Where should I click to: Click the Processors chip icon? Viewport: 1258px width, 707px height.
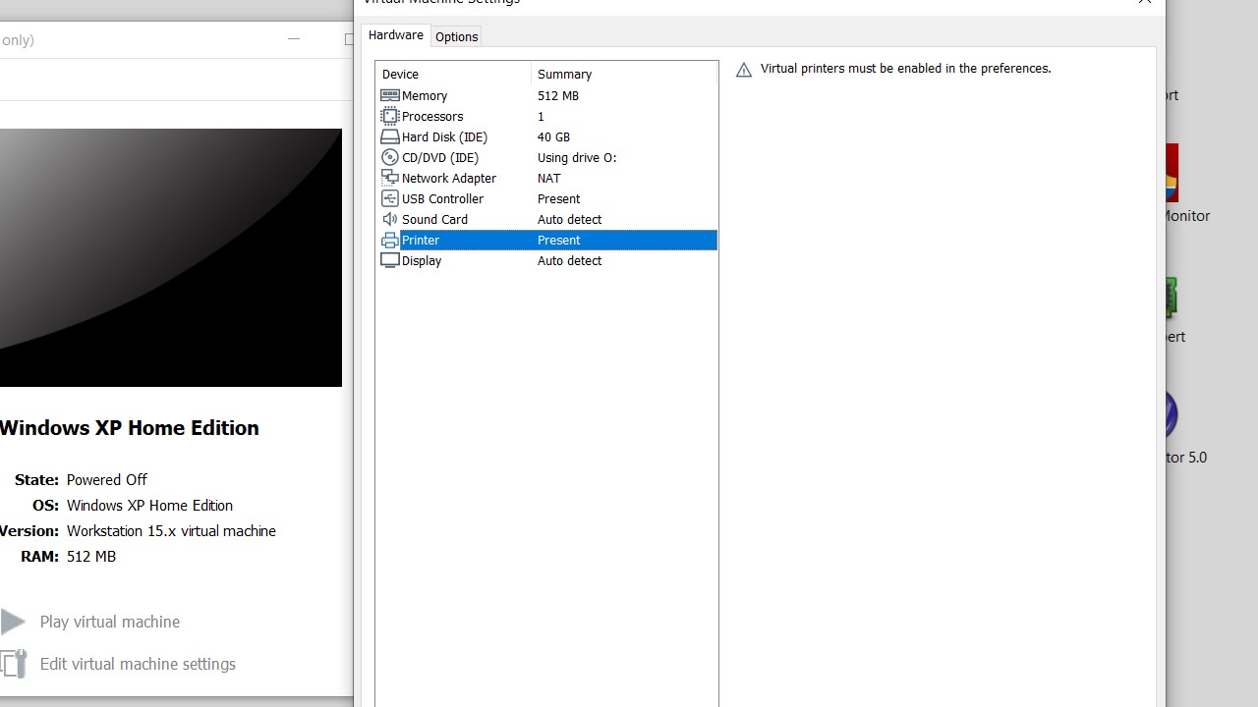390,116
